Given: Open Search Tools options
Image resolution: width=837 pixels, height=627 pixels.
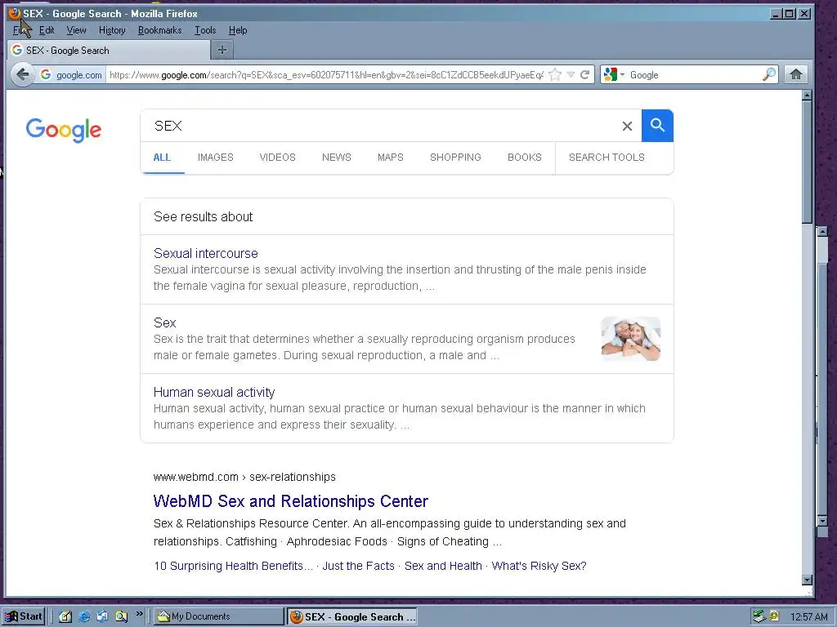Looking at the screenshot, I should tap(606, 158).
